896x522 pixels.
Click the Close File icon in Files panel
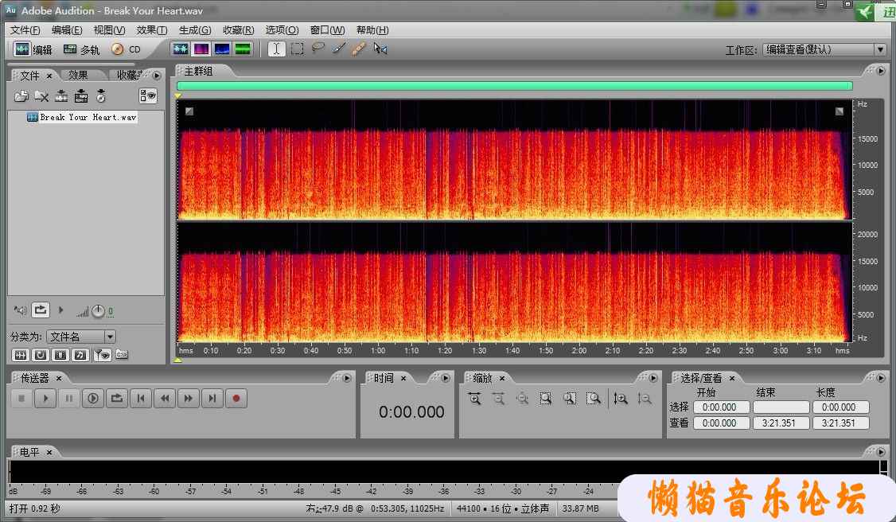click(x=41, y=96)
